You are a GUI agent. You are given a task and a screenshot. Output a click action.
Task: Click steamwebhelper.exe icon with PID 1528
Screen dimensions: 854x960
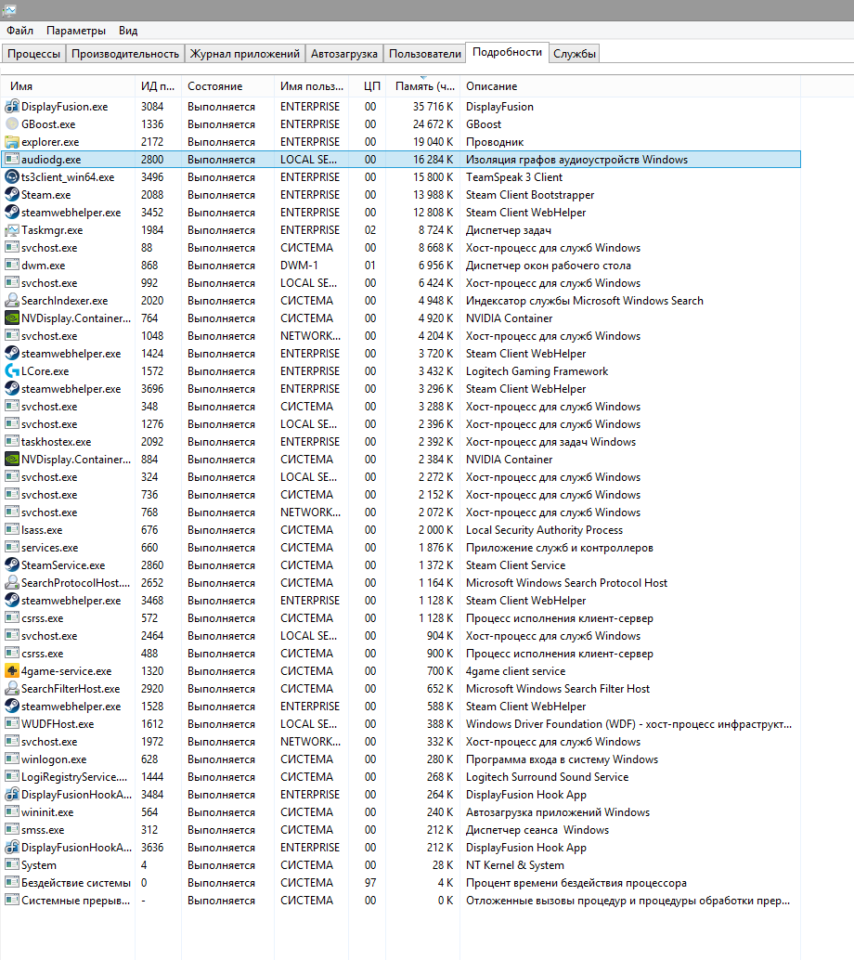click(x=12, y=707)
